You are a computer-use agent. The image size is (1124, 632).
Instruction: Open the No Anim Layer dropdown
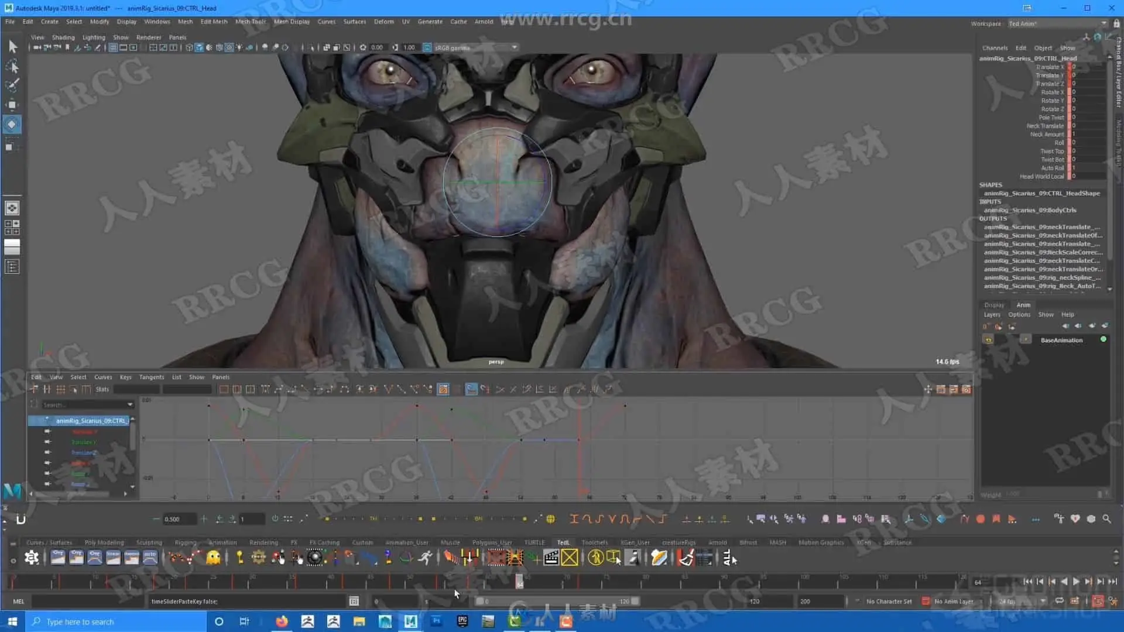pos(954,602)
